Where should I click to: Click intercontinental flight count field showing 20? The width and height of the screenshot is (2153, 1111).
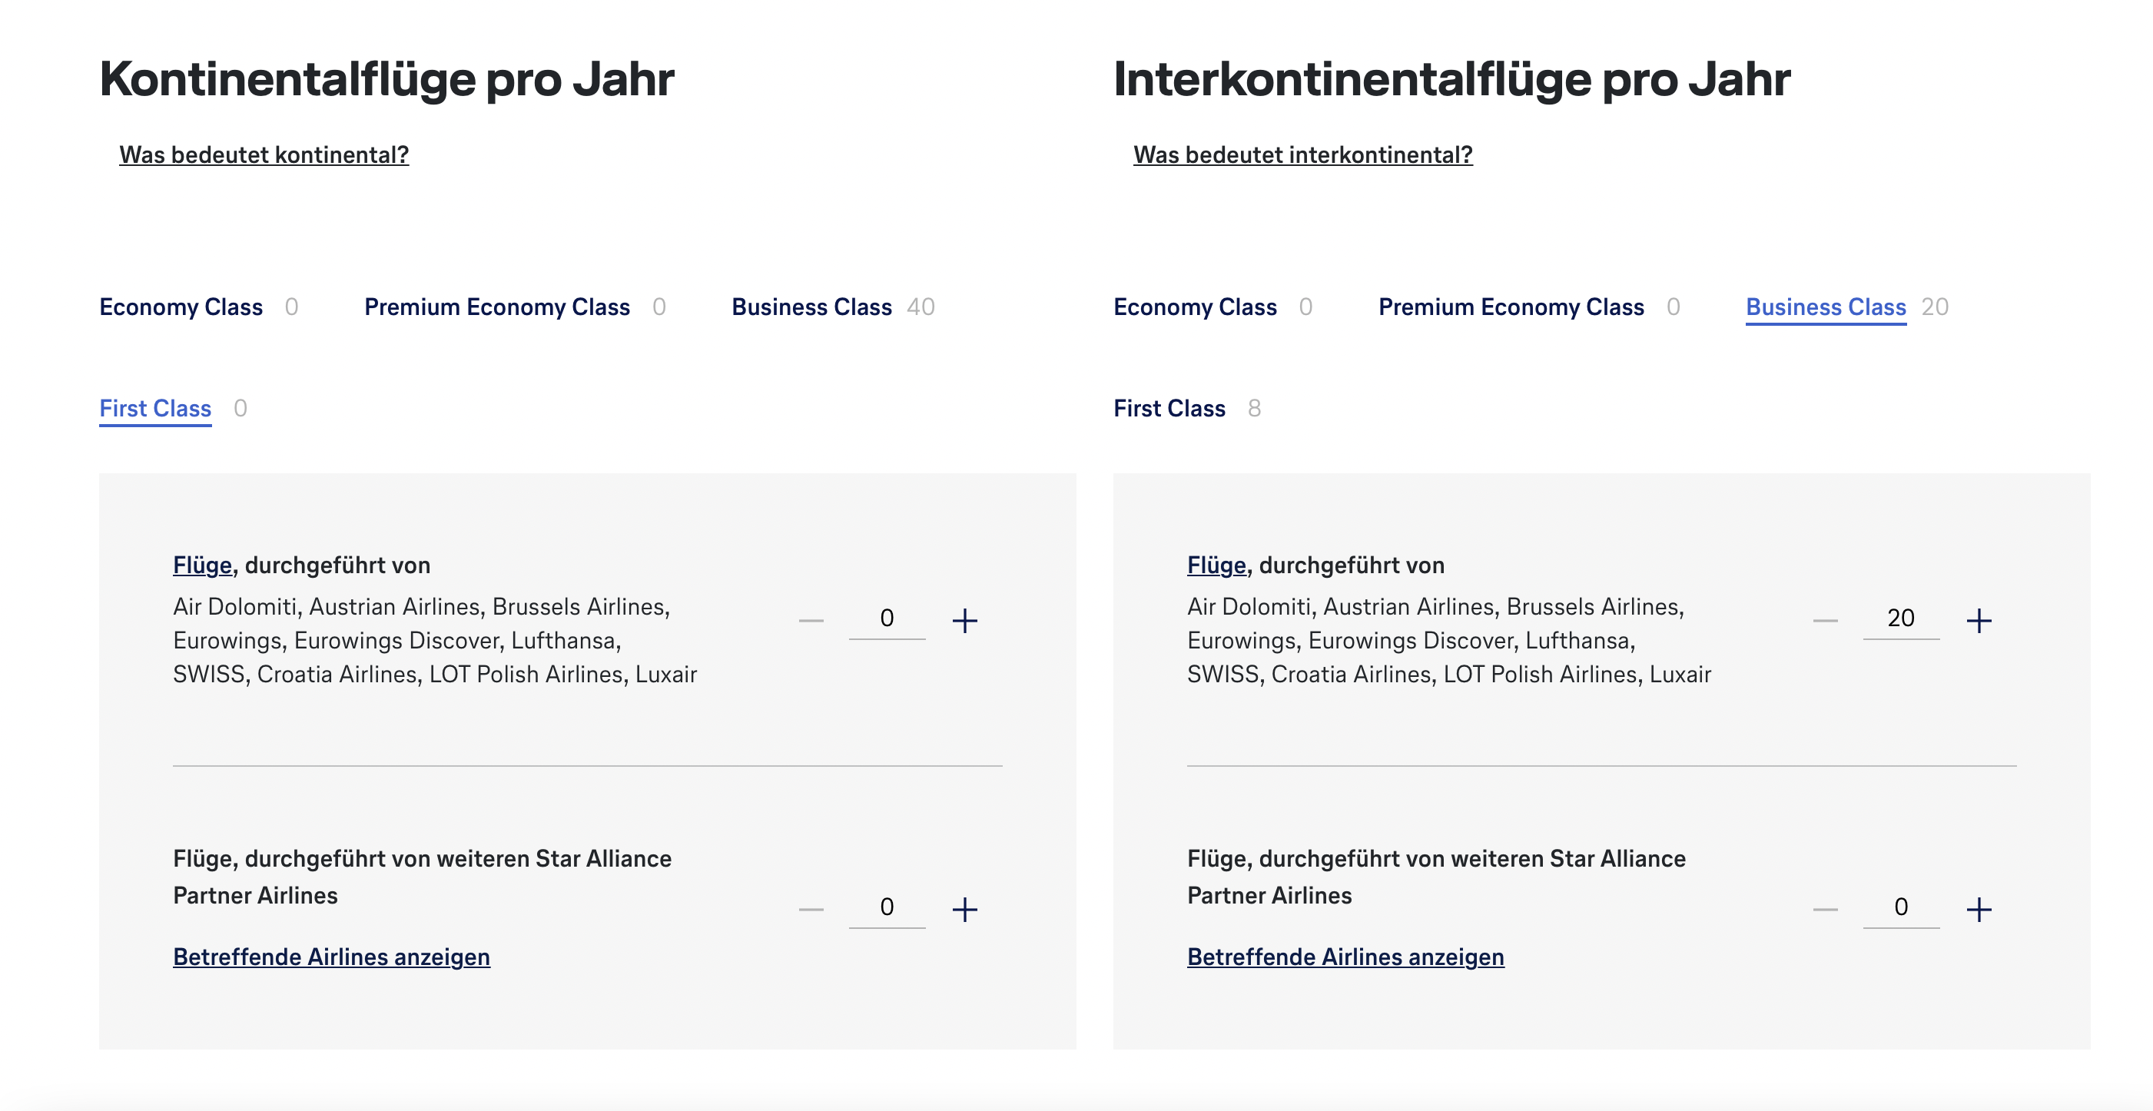pos(1901,619)
